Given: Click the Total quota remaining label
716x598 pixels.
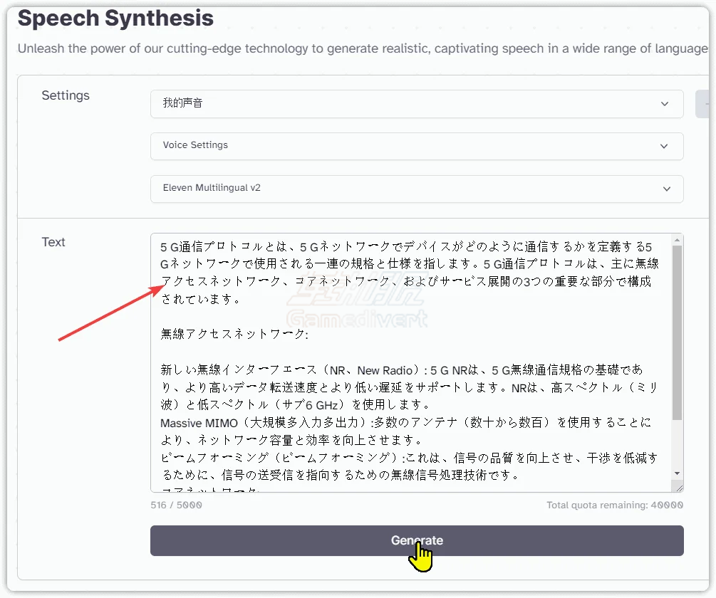Looking at the screenshot, I should 614,505.
